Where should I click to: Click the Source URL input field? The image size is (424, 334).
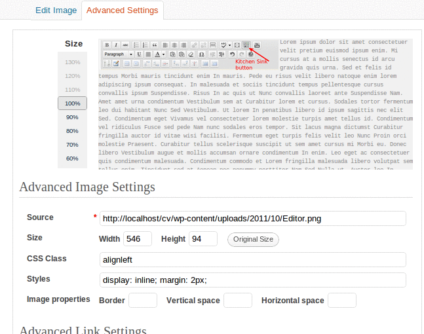tap(252, 219)
